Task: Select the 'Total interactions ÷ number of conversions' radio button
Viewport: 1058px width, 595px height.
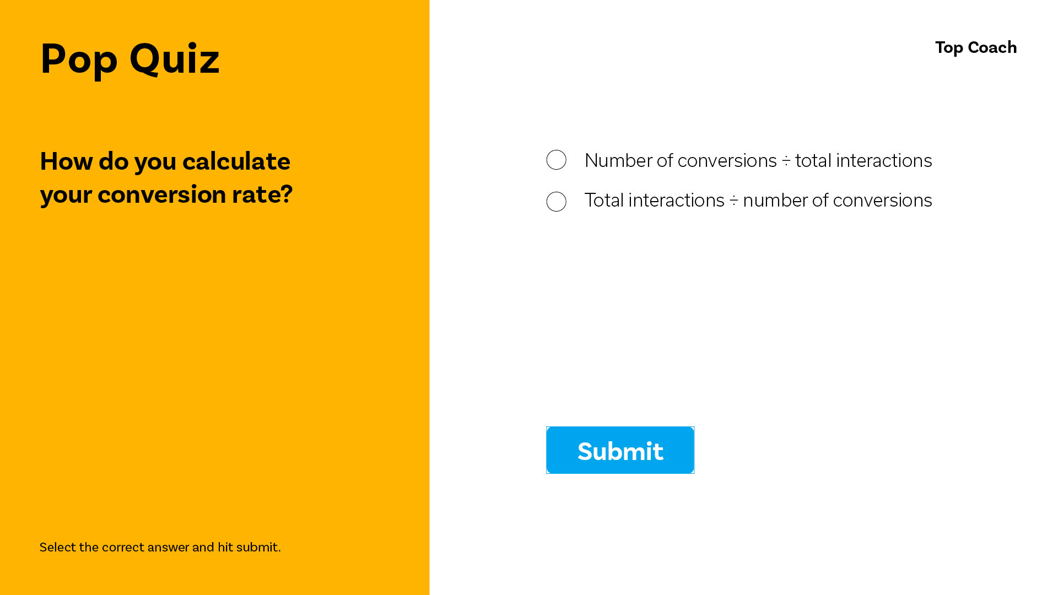Action: click(556, 202)
